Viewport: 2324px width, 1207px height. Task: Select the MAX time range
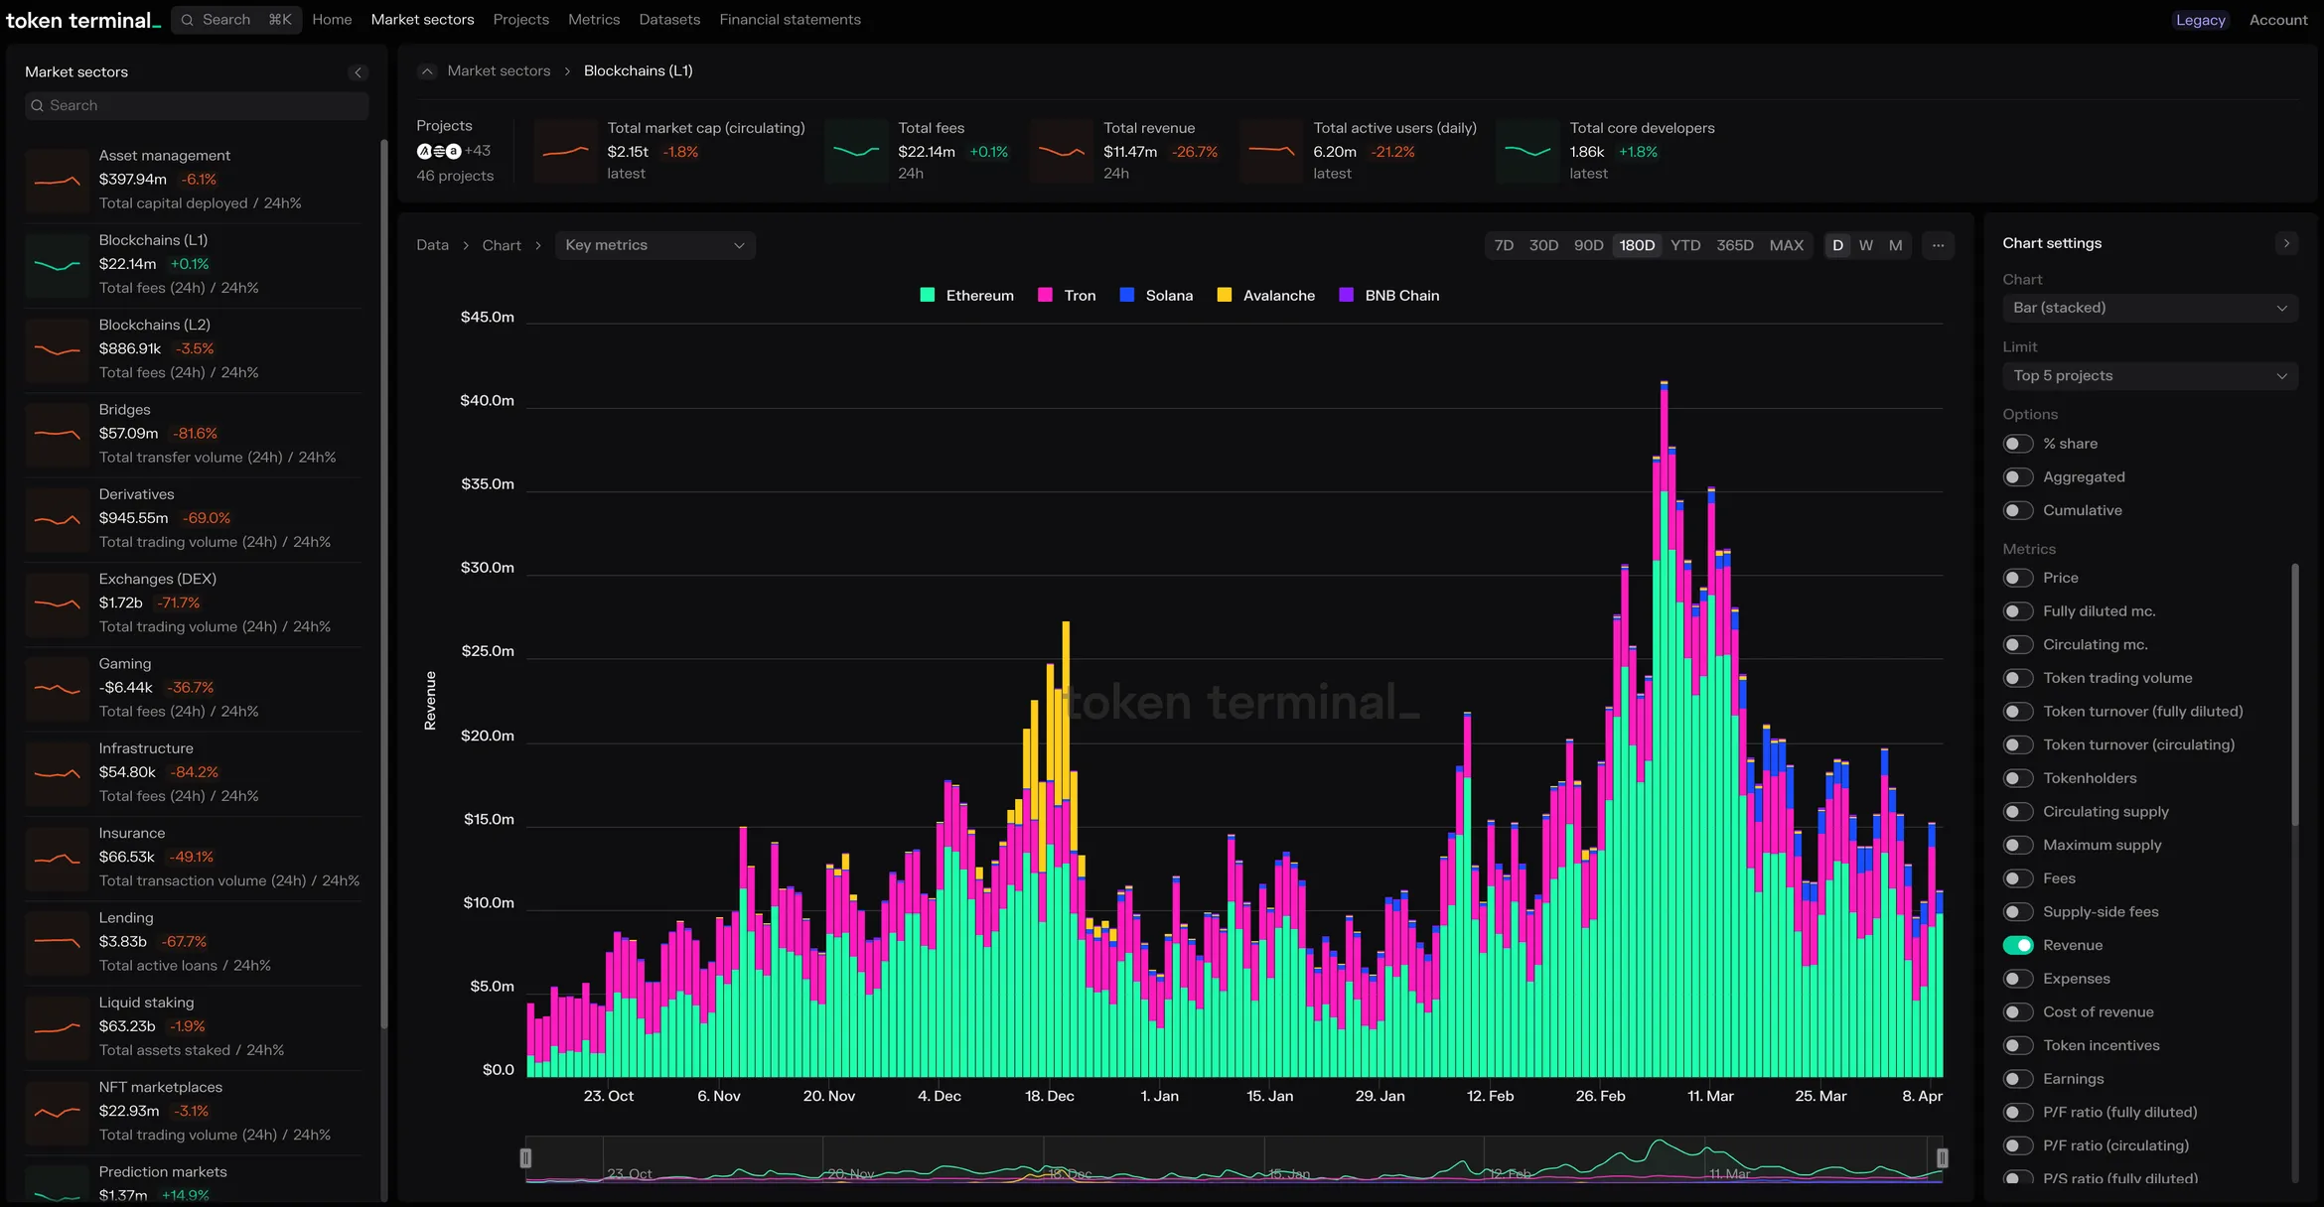(1786, 245)
